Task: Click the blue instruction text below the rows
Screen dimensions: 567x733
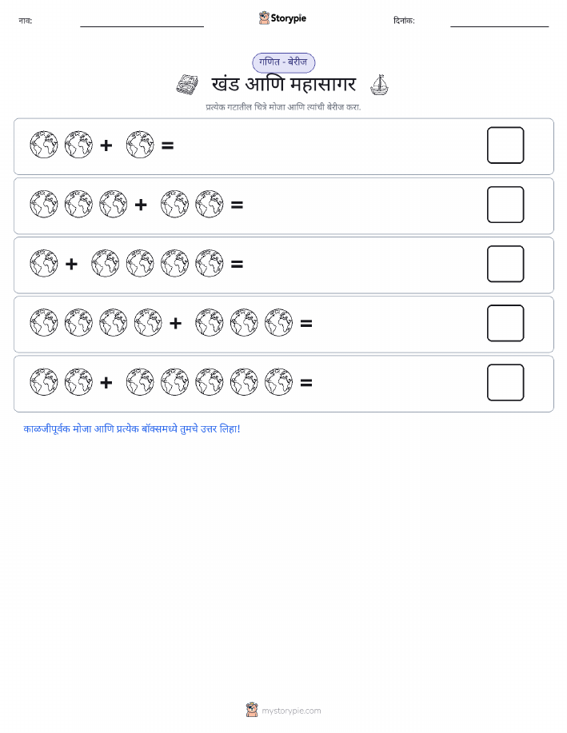Action: coord(132,428)
